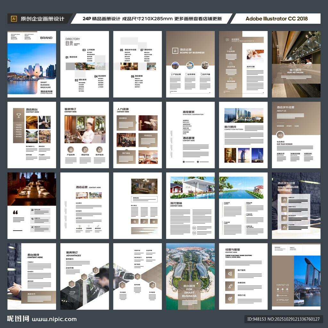Click the icon above 企业宗旨
Viewport: 328px width, 328px height.
coord(231,63)
